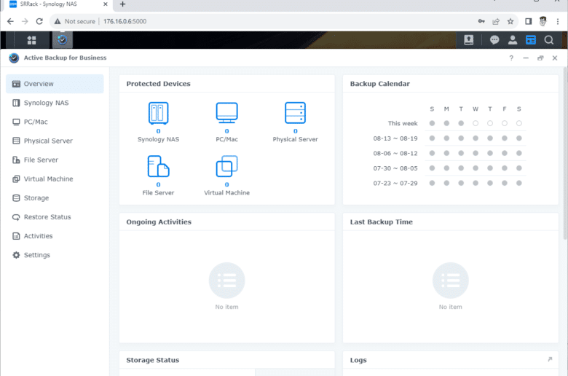Open the user account options icon
The width and height of the screenshot is (568, 376).
(x=513, y=40)
